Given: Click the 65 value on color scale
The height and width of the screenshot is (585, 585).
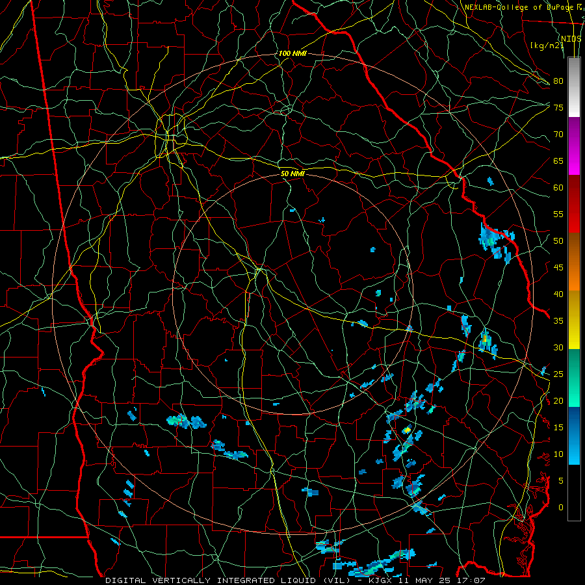Looking at the screenshot, I should pos(558,161).
